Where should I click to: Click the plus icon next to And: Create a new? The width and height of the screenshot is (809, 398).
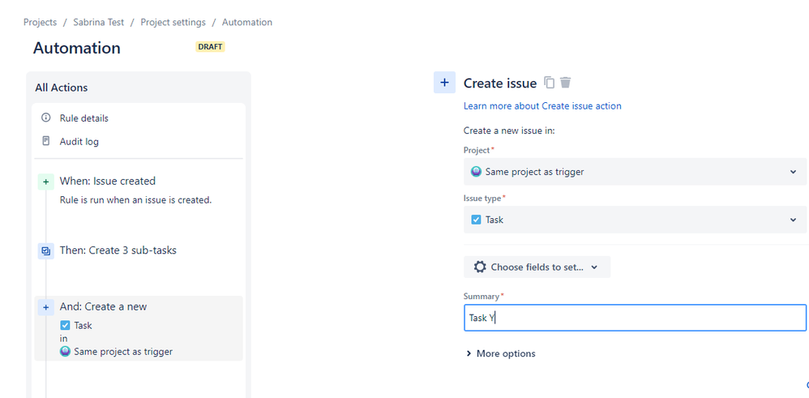46,308
